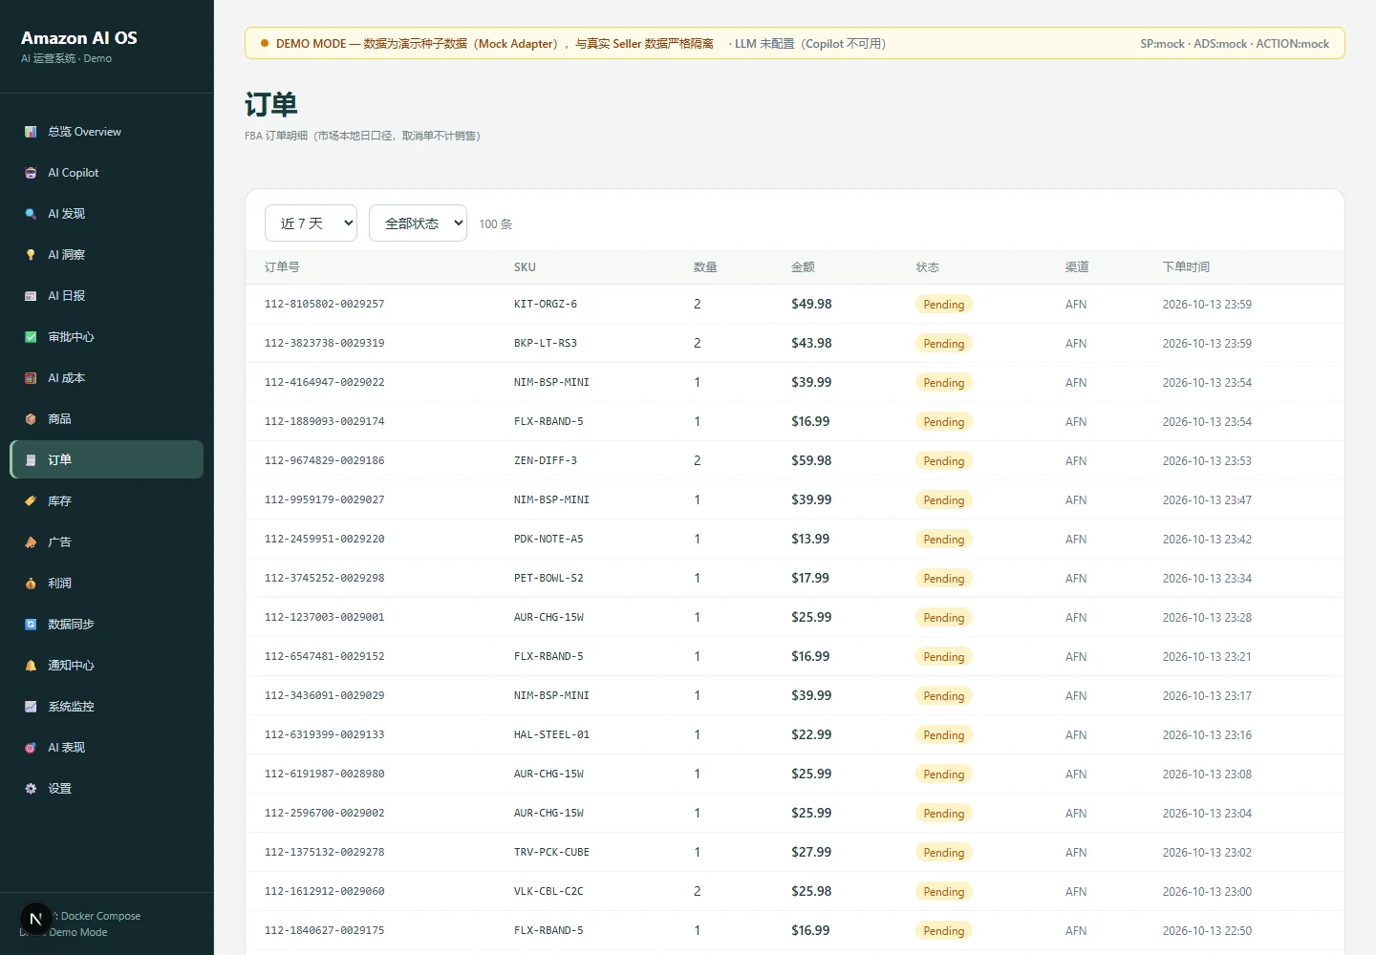
Task: Click the round N badge at bottom-left
Action: pyautogui.click(x=36, y=920)
